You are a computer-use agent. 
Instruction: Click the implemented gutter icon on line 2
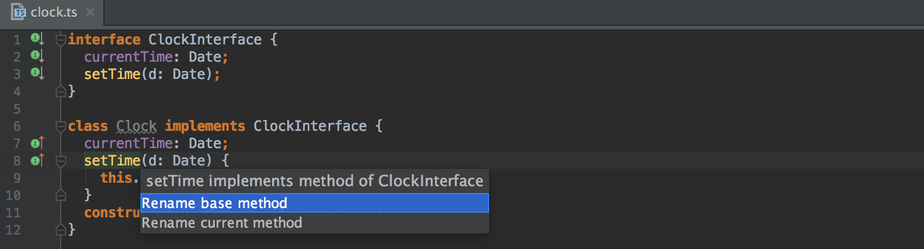coord(37,56)
